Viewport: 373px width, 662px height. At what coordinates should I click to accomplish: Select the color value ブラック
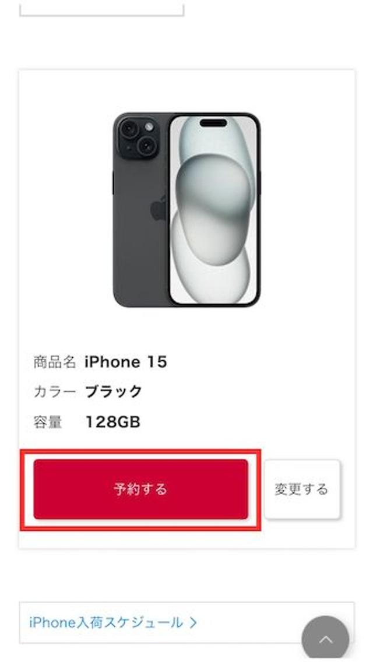coord(114,392)
